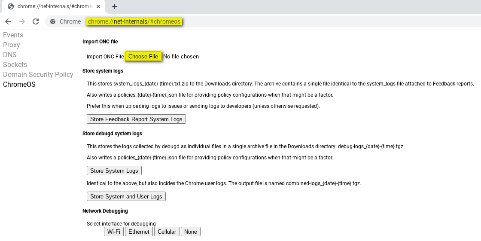
Task: Open the Events section
Action: pos(13,35)
